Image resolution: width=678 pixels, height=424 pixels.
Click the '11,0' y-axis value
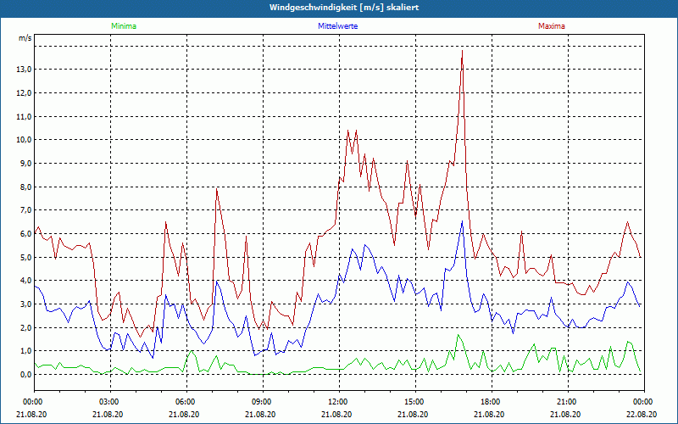click(25, 116)
